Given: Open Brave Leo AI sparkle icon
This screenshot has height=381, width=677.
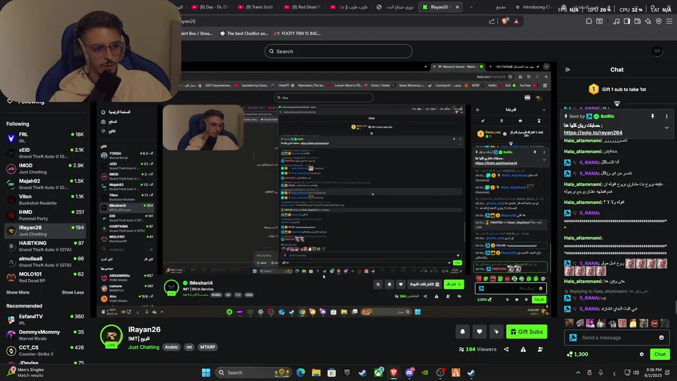Looking at the screenshot, I should coord(648,21).
